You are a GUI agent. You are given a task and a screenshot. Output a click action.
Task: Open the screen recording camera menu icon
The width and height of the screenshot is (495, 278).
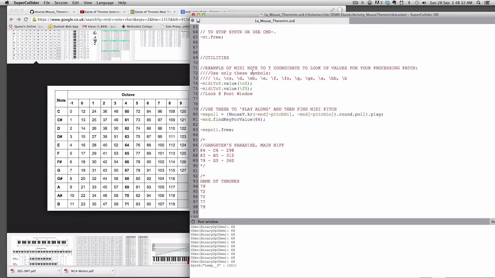click(x=355, y=3)
